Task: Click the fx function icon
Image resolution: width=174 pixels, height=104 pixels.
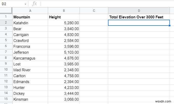Action: [35, 4]
